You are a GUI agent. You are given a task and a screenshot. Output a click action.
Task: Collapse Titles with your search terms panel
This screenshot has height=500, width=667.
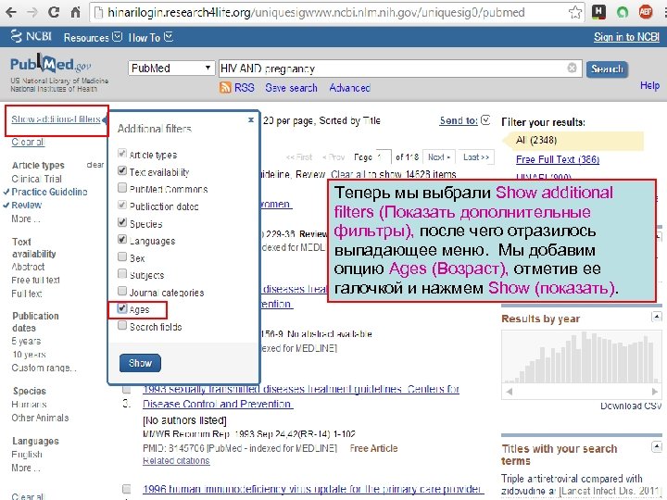click(x=657, y=446)
